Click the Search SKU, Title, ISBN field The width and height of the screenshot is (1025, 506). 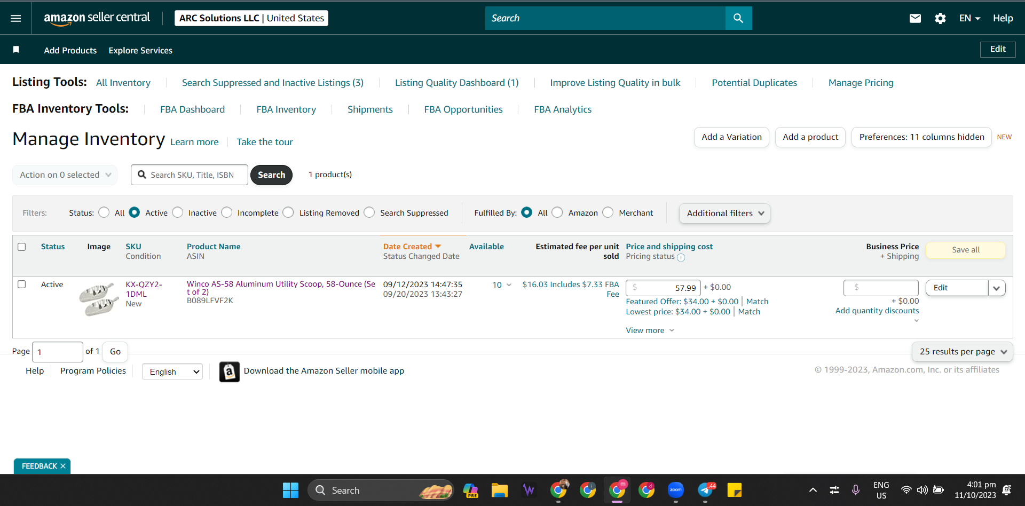[x=190, y=175]
